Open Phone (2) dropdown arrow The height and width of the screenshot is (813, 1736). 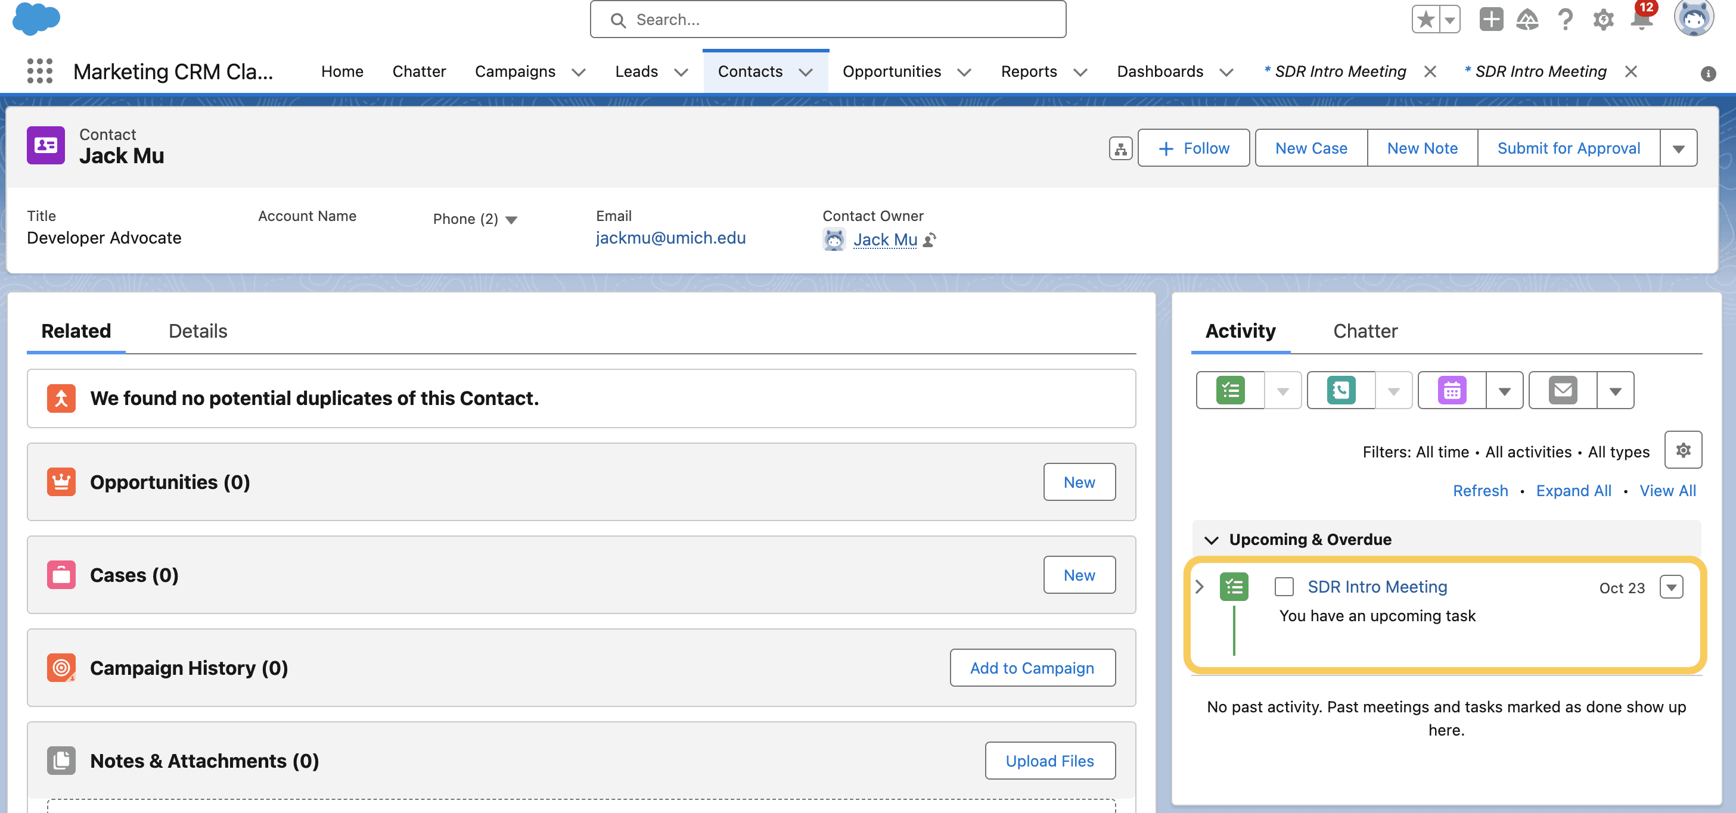[511, 220]
